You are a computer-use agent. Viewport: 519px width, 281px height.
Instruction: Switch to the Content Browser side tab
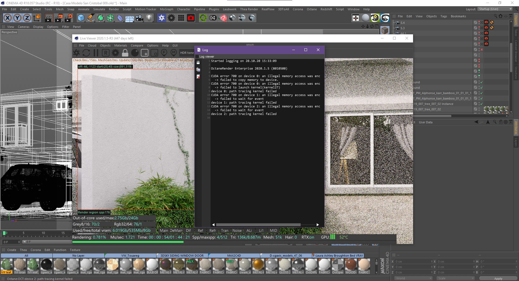coord(516,51)
